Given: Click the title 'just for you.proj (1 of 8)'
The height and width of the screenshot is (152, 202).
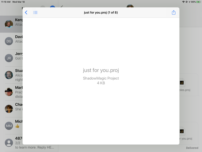Looking at the screenshot, I should 101,12.
